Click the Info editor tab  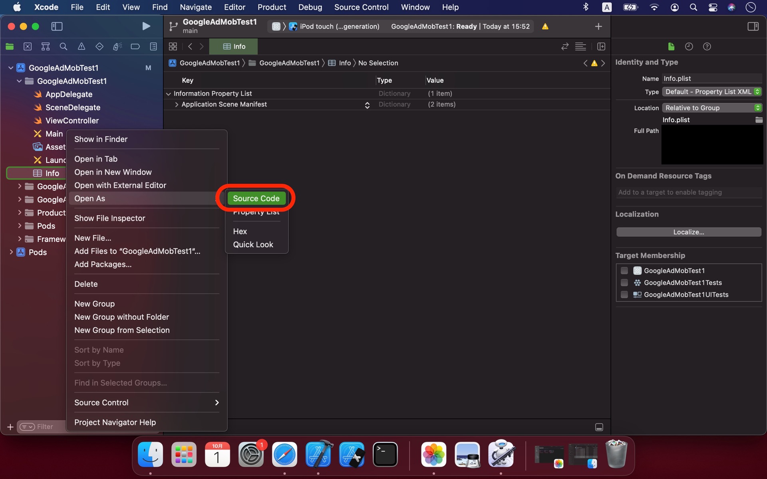[x=234, y=47]
